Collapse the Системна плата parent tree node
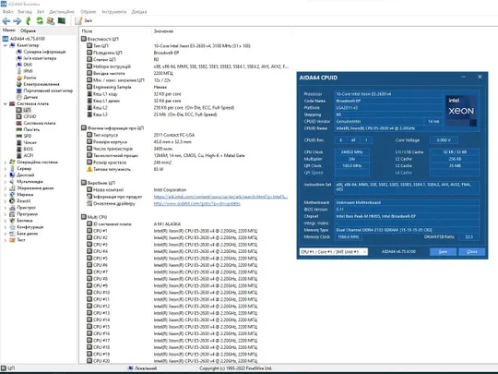Image resolution: width=498 pixels, height=374 pixels. [6, 103]
